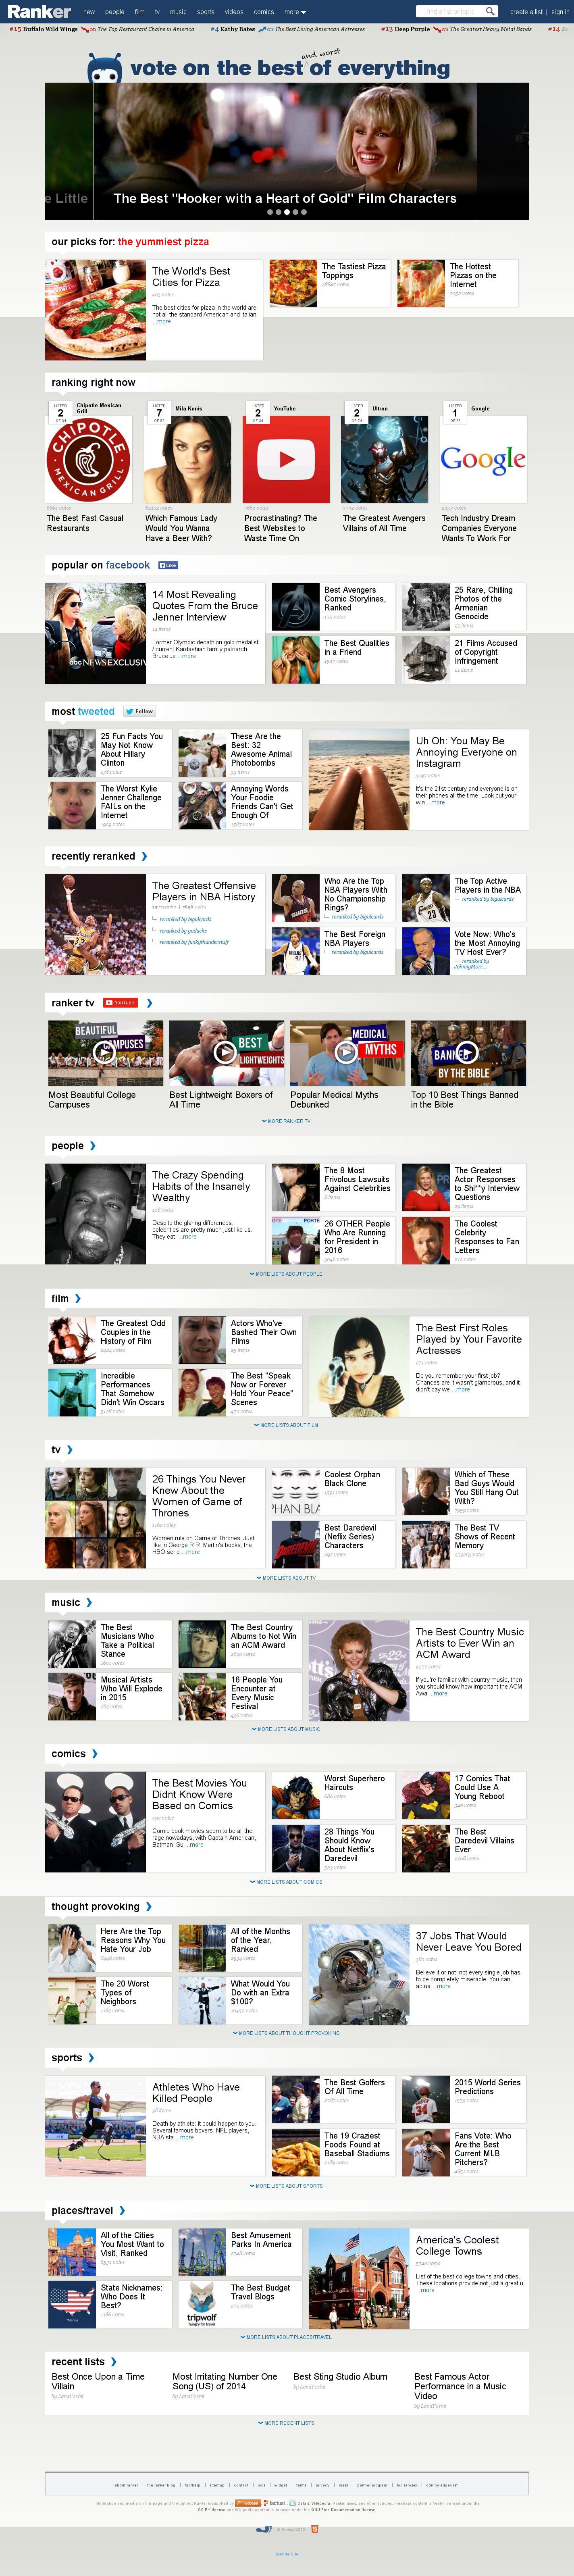The image size is (574, 2576).
Task: Click the Ranker logo in header
Action: coord(40,11)
